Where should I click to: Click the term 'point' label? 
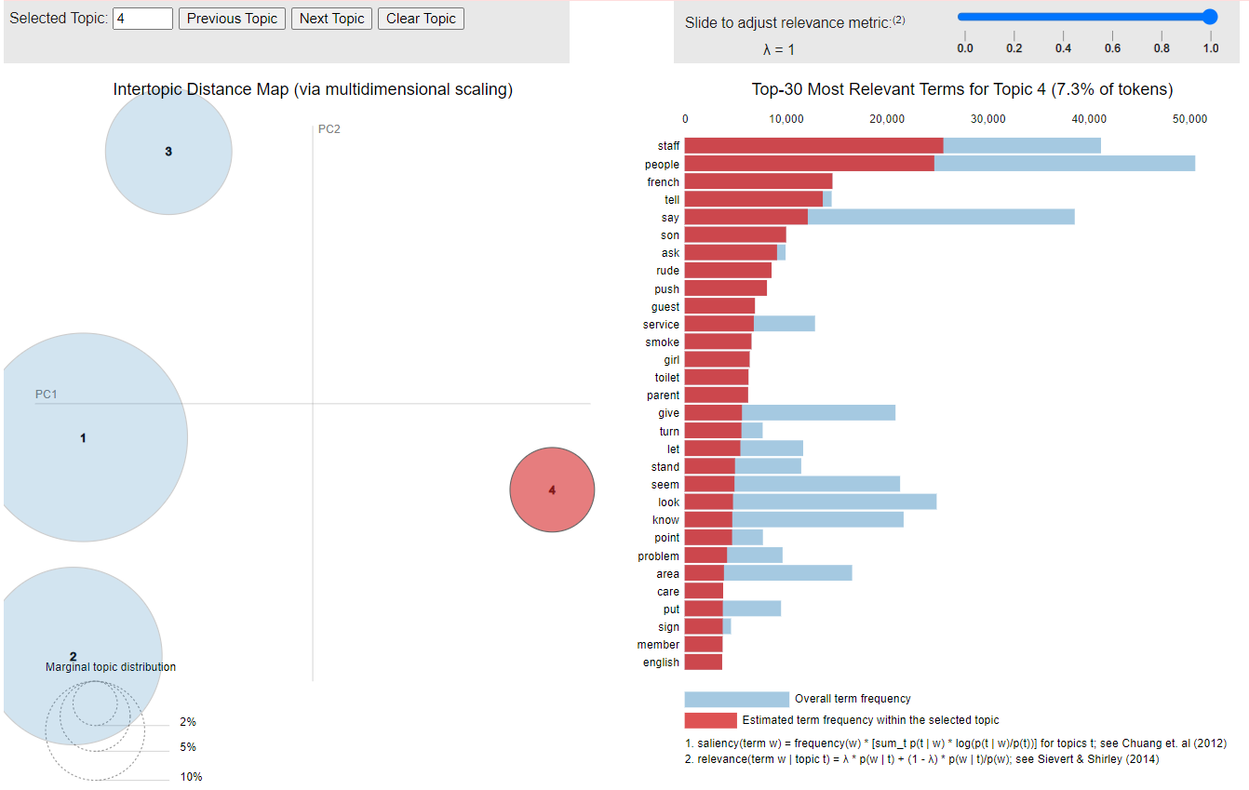667,537
